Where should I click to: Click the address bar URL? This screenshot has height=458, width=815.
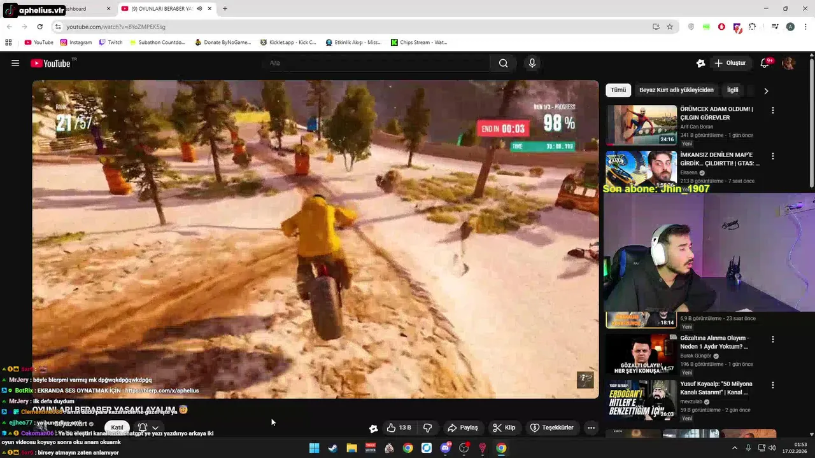[116, 27]
